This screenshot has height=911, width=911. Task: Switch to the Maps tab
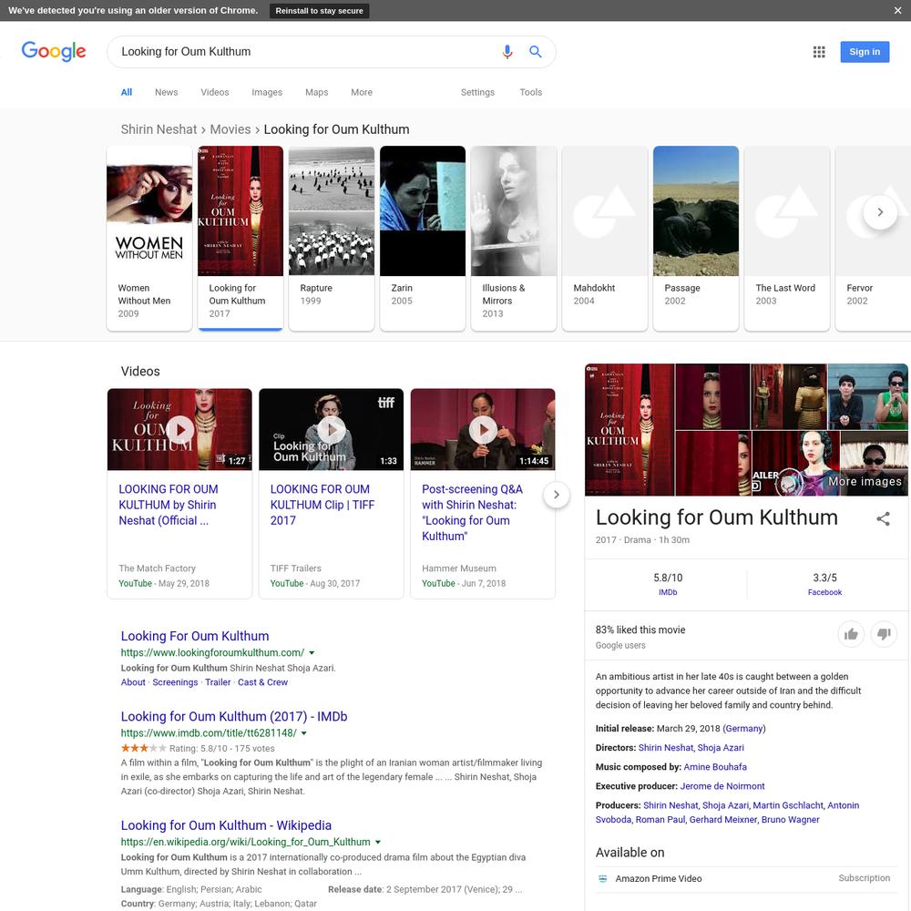317,92
